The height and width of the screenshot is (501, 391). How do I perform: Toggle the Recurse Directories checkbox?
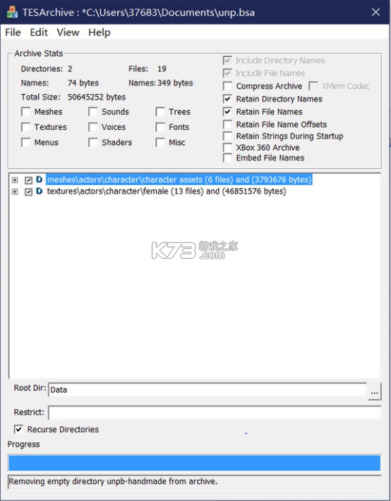coord(19,430)
